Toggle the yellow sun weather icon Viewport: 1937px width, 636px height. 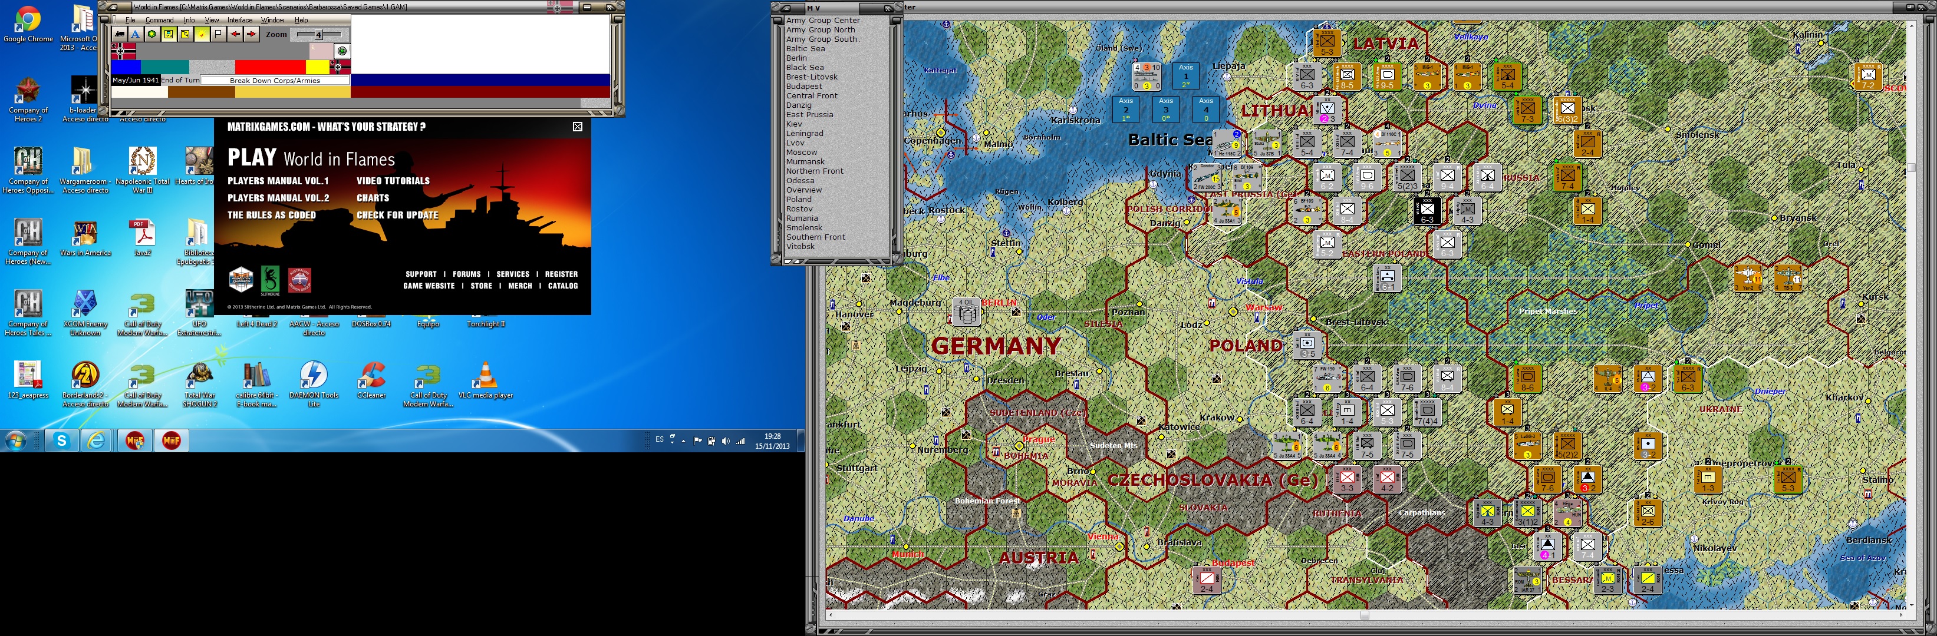(x=202, y=34)
